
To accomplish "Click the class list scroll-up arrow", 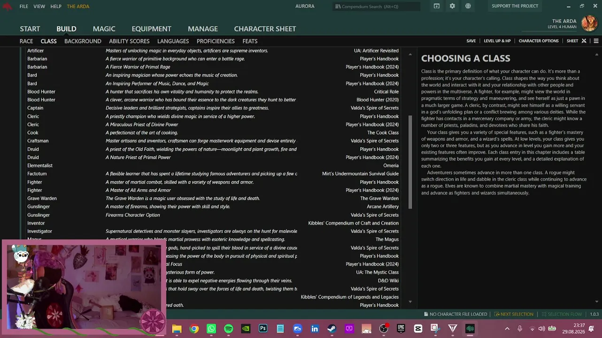I will coord(410,54).
